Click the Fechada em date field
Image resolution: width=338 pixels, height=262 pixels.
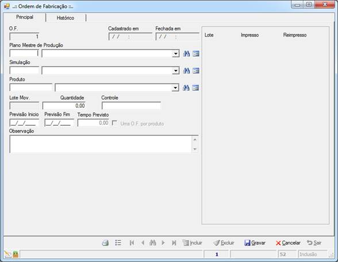click(x=178, y=37)
